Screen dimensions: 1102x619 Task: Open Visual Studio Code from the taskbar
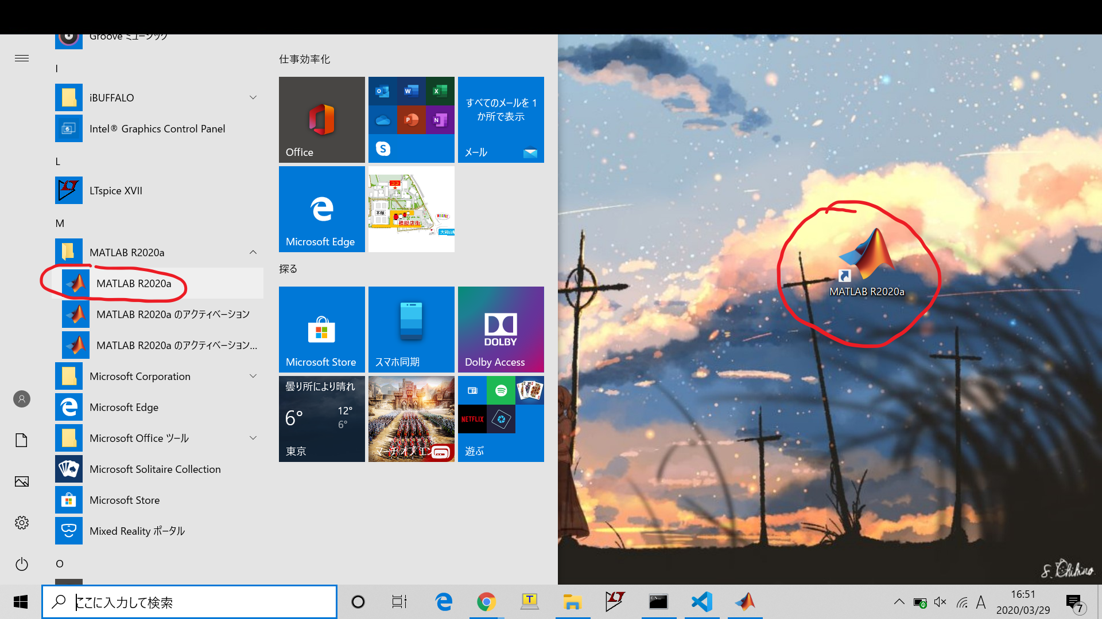pos(702,602)
